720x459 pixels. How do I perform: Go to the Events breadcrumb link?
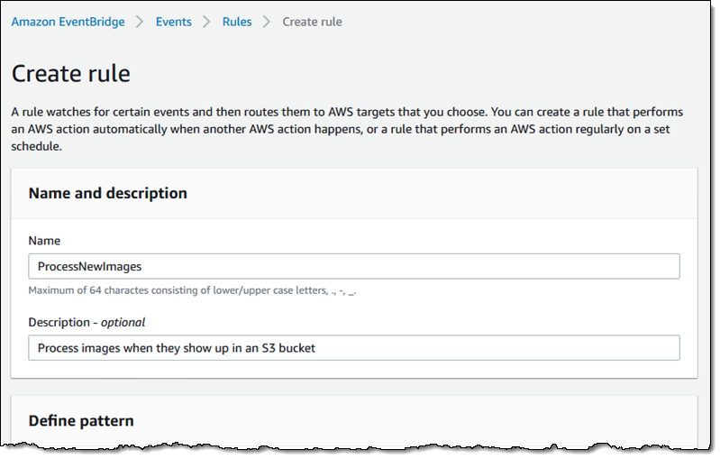coord(174,22)
